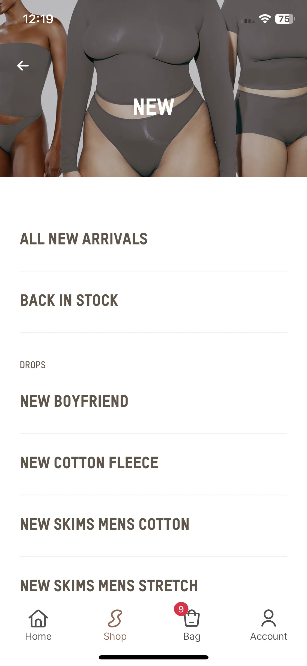The height and width of the screenshot is (666, 307).
Task: Tap the back arrow icon
Action: [x=23, y=66]
